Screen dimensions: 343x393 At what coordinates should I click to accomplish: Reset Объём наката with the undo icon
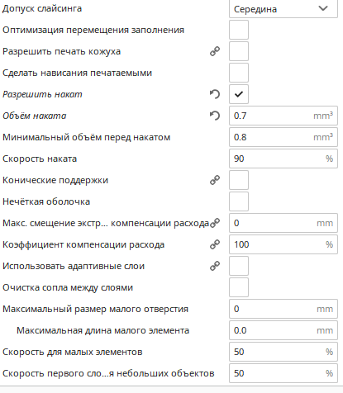(x=215, y=116)
